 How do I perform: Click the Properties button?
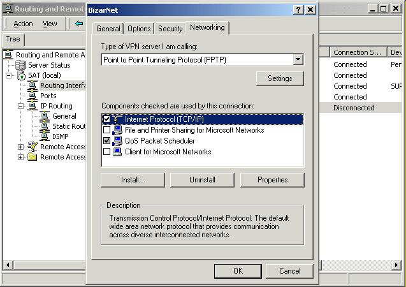(x=272, y=180)
